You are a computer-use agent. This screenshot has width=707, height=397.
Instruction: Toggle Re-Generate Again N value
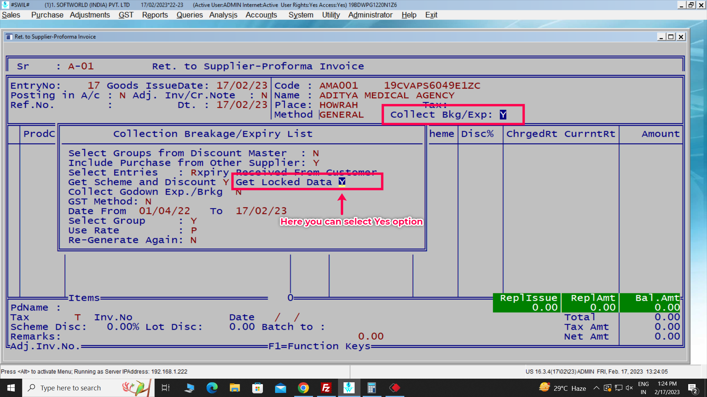coord(193,240)
